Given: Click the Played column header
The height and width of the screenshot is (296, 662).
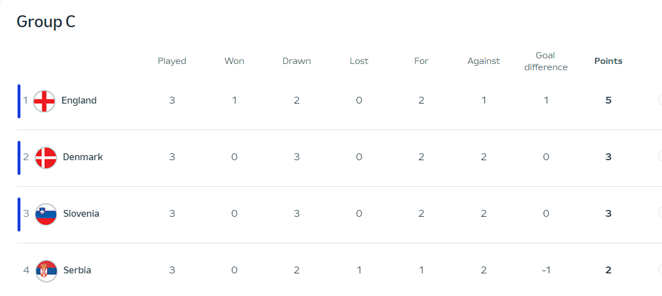Looking at the screenshot, I should (x=172, y=61).
